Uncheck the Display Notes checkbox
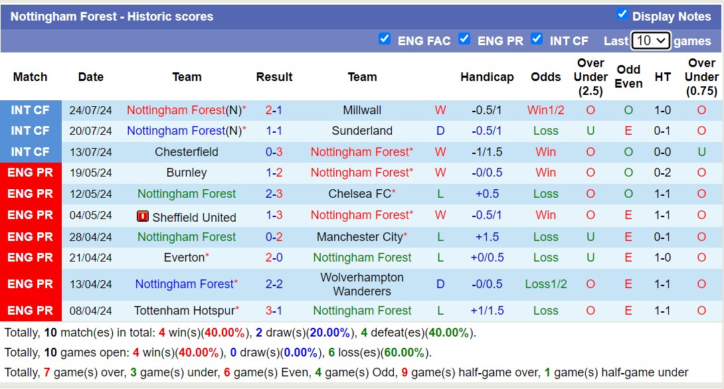Image resolution: width=724 pixels, height=389 pixels. (622, 16)
